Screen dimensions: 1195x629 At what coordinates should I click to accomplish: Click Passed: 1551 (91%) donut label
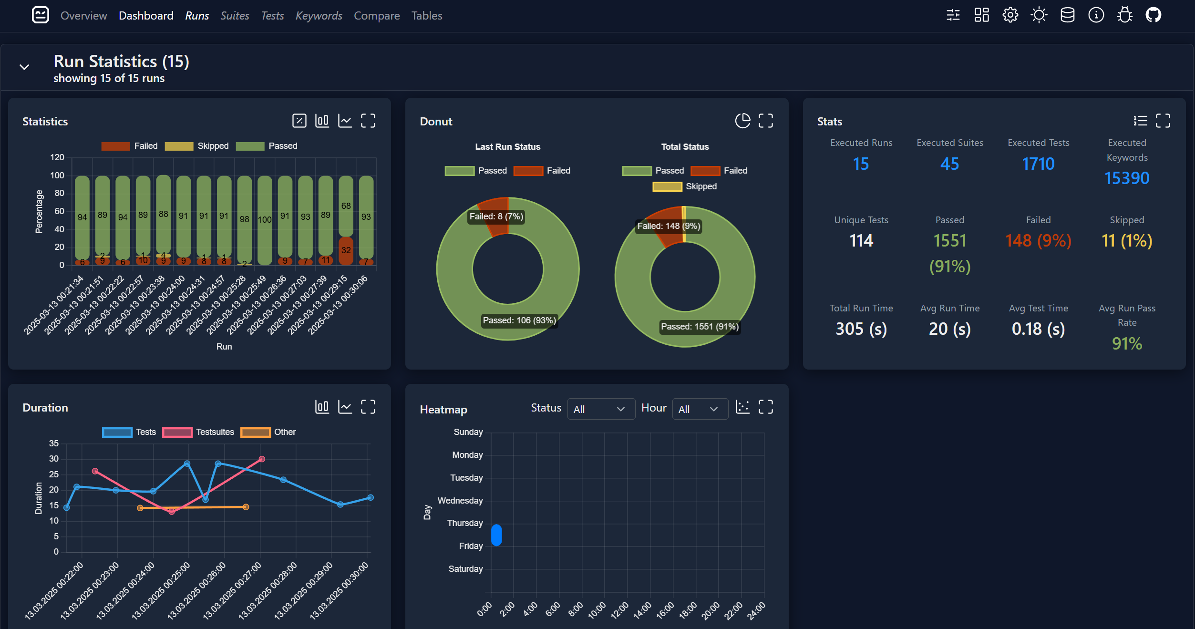pyautogui.click(x=700, y=327)
